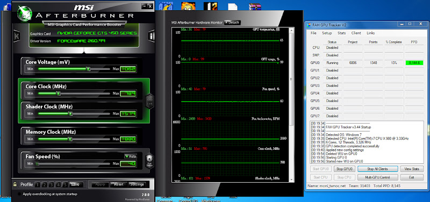The height and width of the screenshot is (202, 430).
Task: Click the Memory Clock value field 1880
Action: click(128, 139)
